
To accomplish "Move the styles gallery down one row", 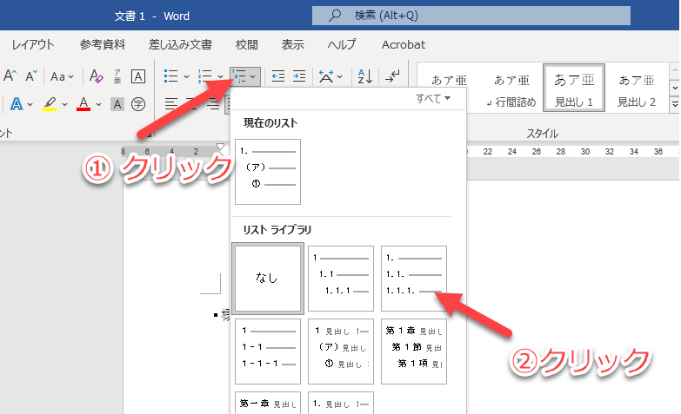I will (675, 88).
